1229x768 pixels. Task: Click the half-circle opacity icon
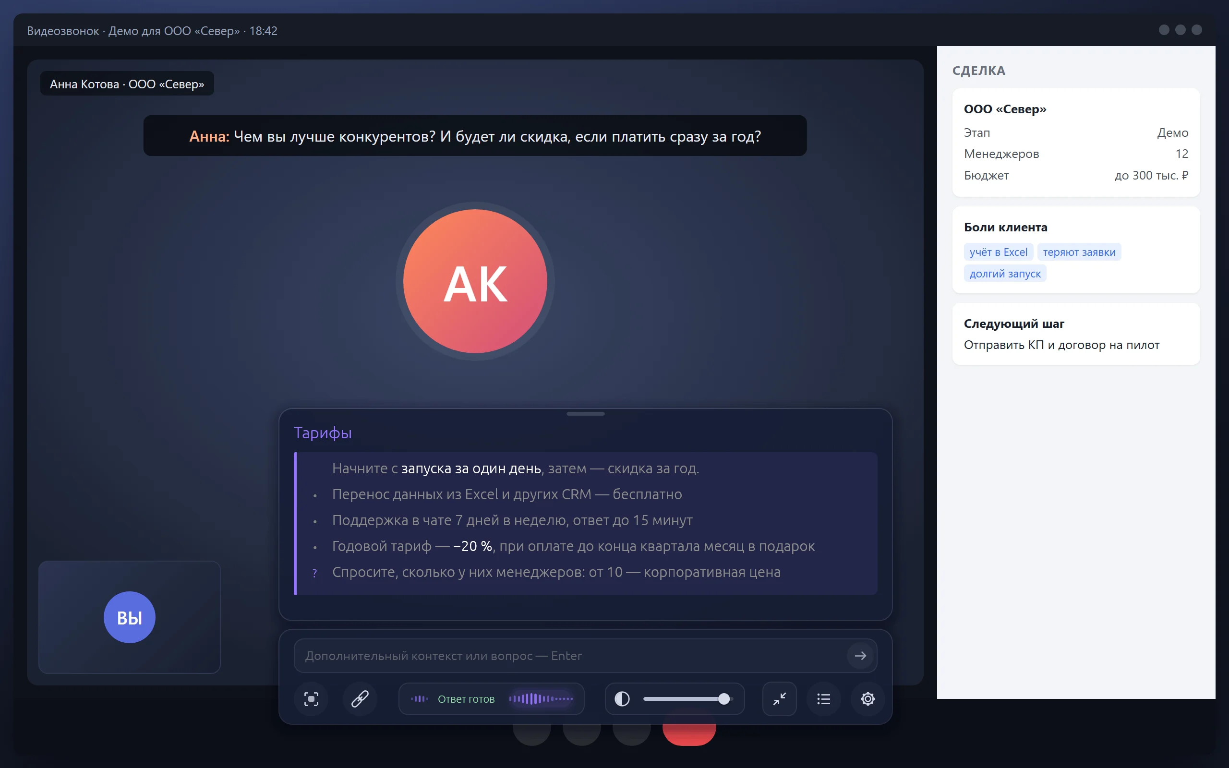622,699
